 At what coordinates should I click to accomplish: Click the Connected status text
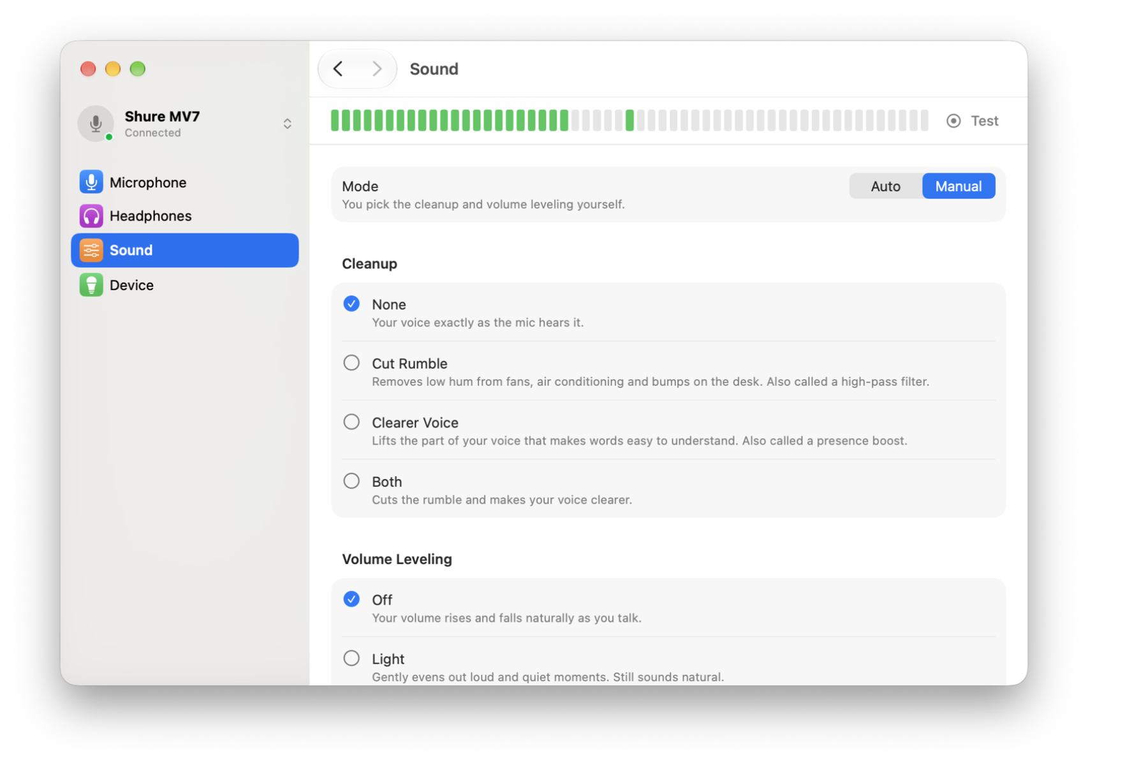pos(153,133)
